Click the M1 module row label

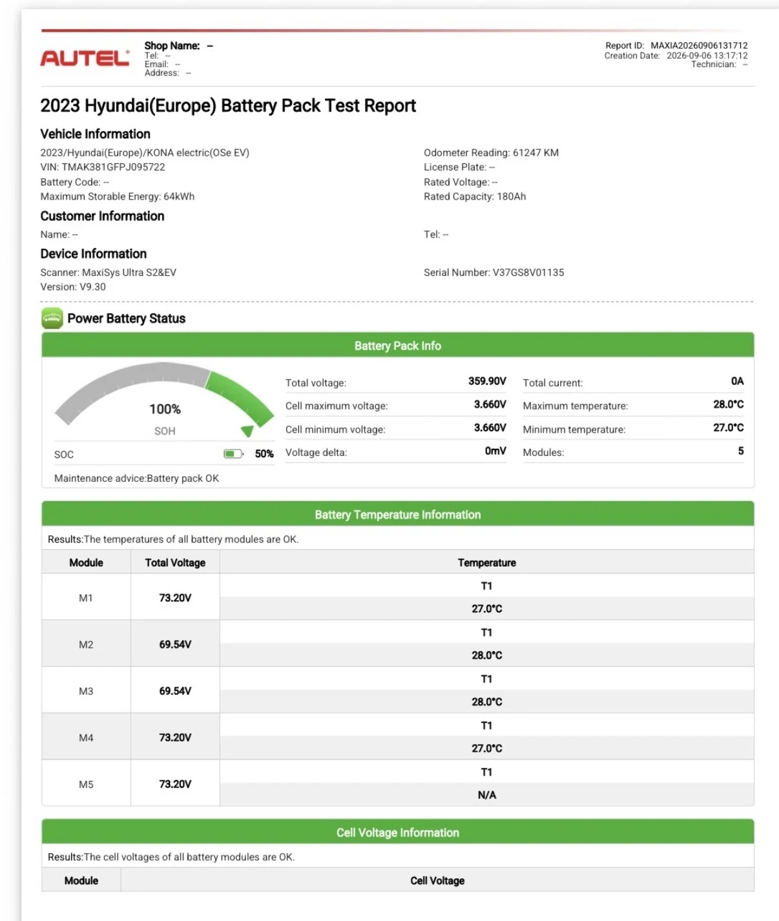(86, 598)
